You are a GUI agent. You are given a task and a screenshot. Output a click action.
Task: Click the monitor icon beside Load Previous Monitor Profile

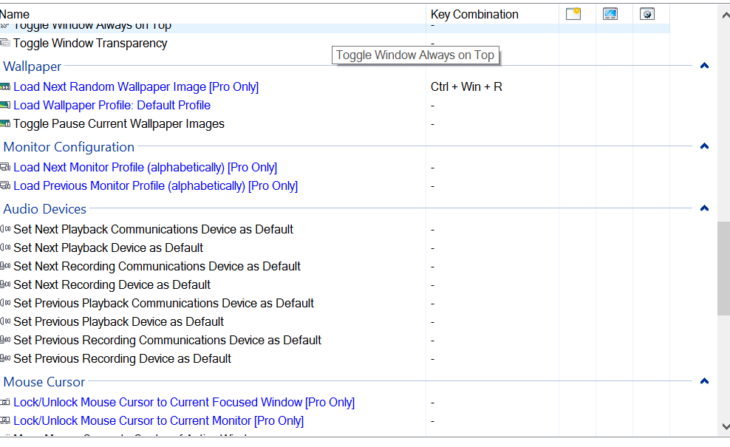point(6,185)
